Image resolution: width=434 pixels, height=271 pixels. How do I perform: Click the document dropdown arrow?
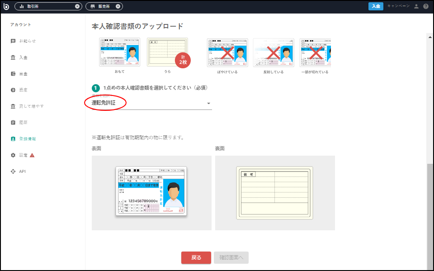[209, 103]
